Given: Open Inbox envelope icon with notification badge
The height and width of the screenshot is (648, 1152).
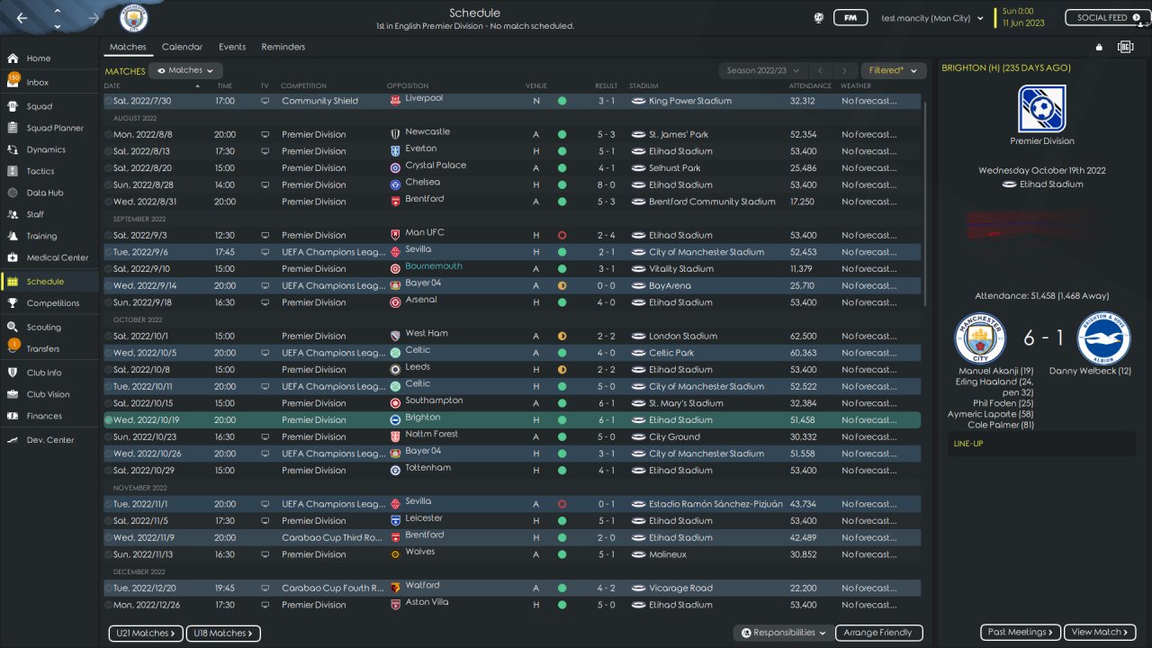Looking at the screenshot, I should tap(13, 82).
